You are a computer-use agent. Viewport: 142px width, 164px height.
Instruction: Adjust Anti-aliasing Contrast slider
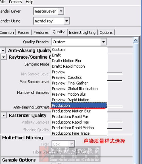point(115,106)
